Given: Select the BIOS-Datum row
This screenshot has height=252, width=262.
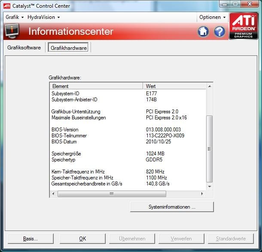Looking at the screenshot, I should [x=128, y=142].
